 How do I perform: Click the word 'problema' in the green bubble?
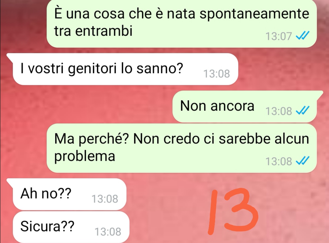pyautogui.click(x=85, y=157)
